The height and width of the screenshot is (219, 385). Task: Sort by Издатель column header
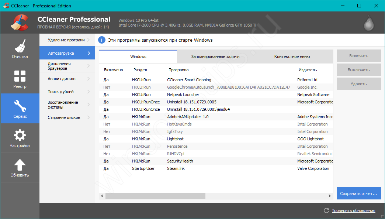(308, 70)
